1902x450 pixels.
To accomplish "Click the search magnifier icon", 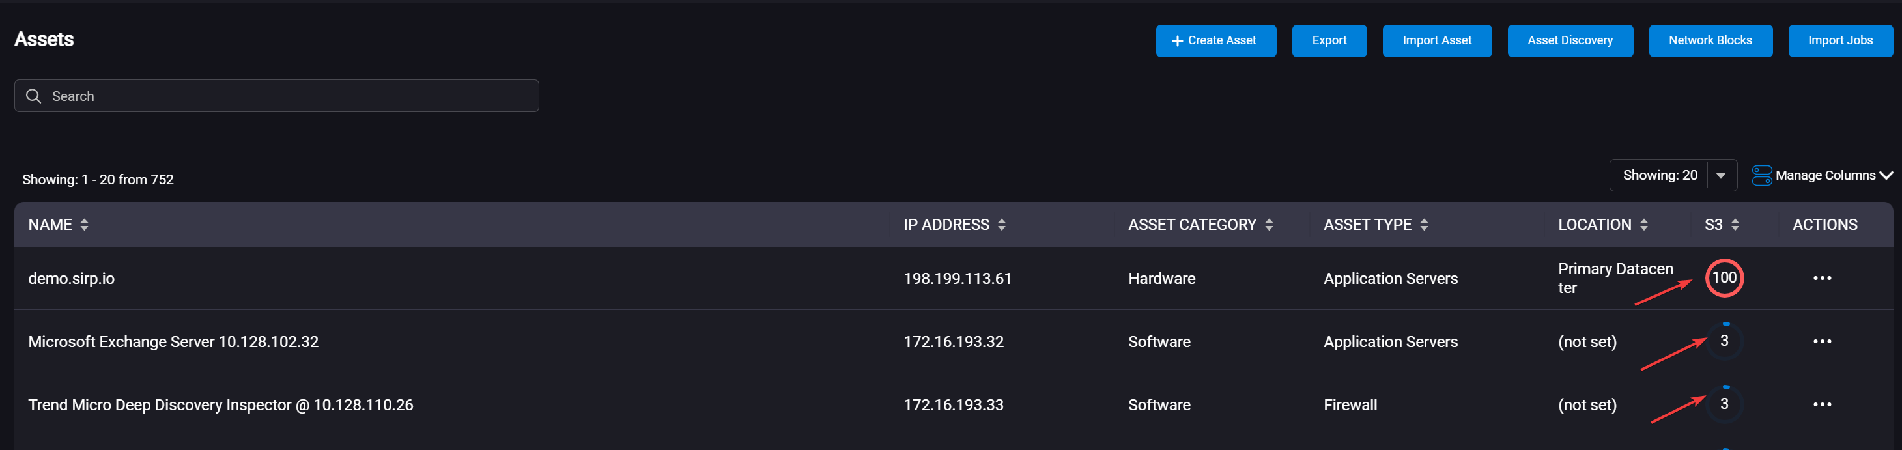I will point(33,96).
